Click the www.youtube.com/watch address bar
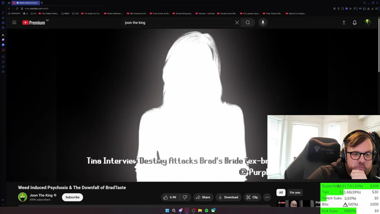Screen dimensions: 380x214 [37, 9]
